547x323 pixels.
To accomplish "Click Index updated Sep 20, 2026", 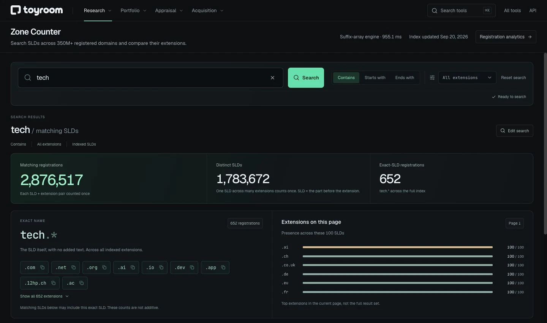I will 438,37.
